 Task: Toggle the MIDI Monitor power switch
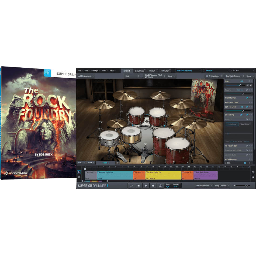247,98
